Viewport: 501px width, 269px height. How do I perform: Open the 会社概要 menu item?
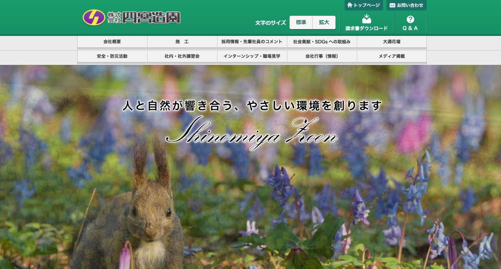112,42
